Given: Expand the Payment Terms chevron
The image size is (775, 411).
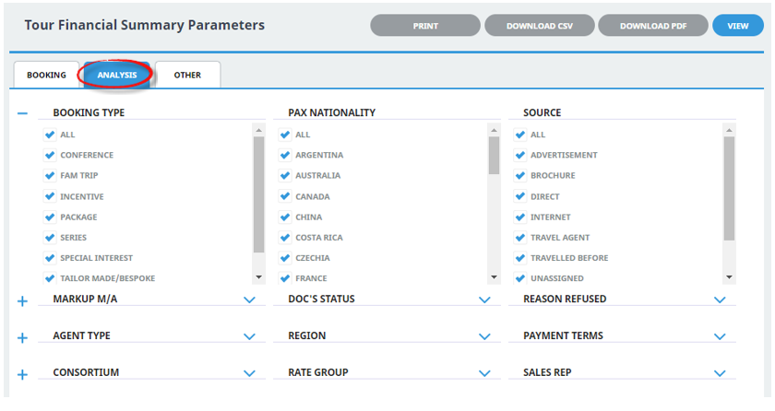Looking at the screenshot, I should click(x=720, y=336).
